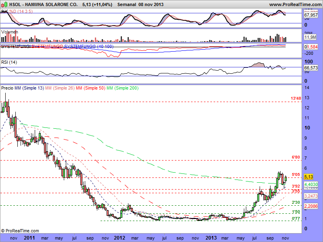Click the 2013 year marker on time axis
323x242 pixels.
[211, 238]
